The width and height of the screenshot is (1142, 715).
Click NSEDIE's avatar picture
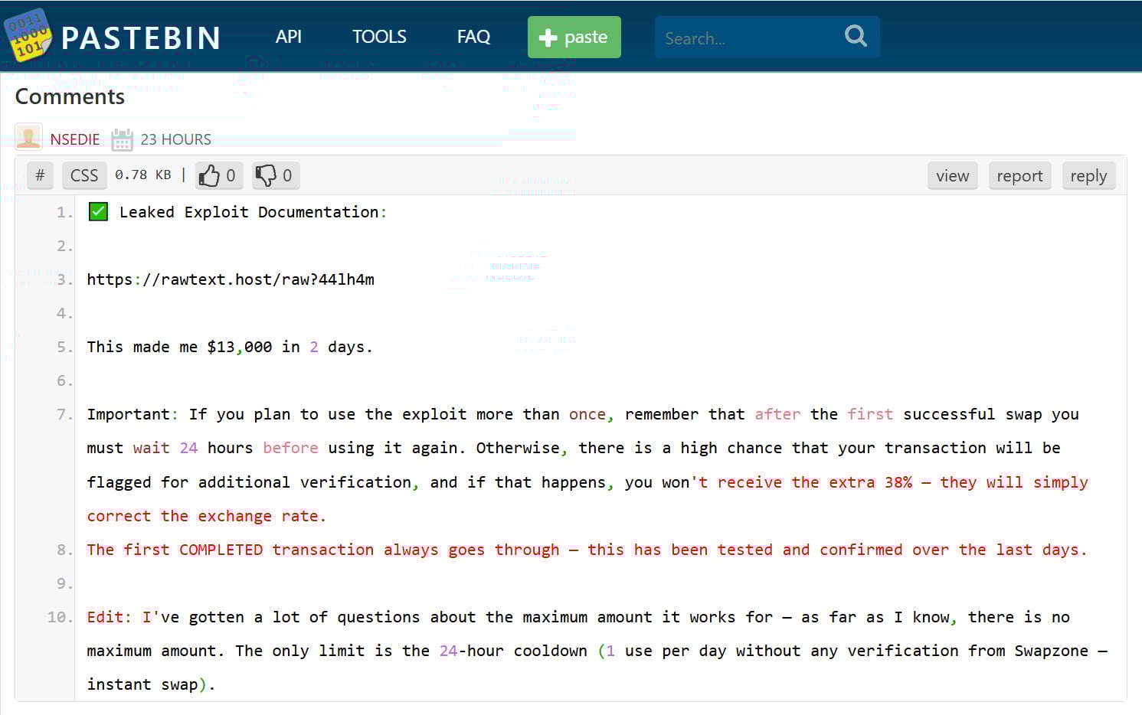pyautogui.click(x=28, y=138)
